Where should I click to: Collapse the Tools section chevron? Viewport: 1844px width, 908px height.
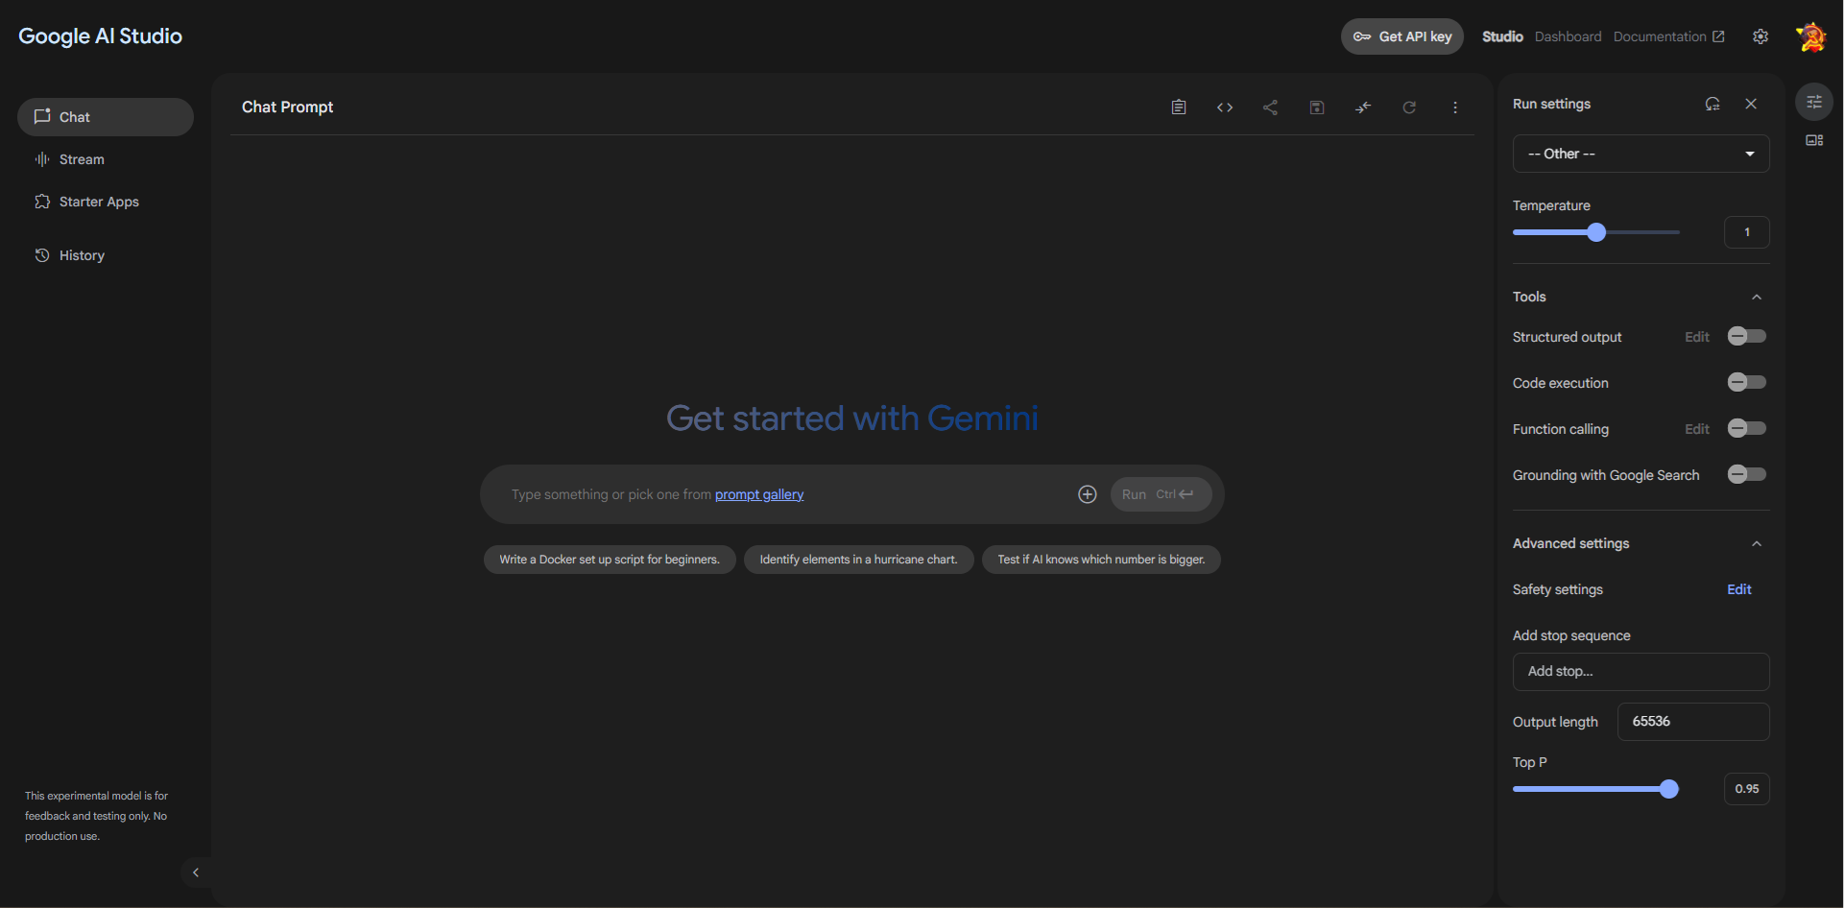(x=1756, y=298)
